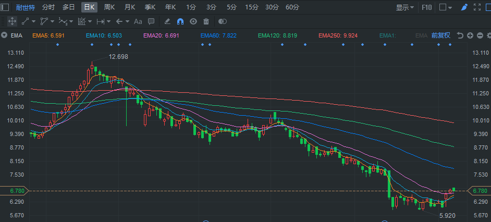Switch to the 1分 interval tab
Viewport: 491px width, 222px height.
pos(191,7)
